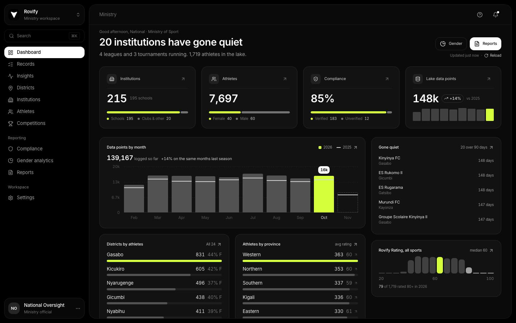This screenshot has height=323, width=516.
Task: Click the Search input field
Action: [44, 36]
